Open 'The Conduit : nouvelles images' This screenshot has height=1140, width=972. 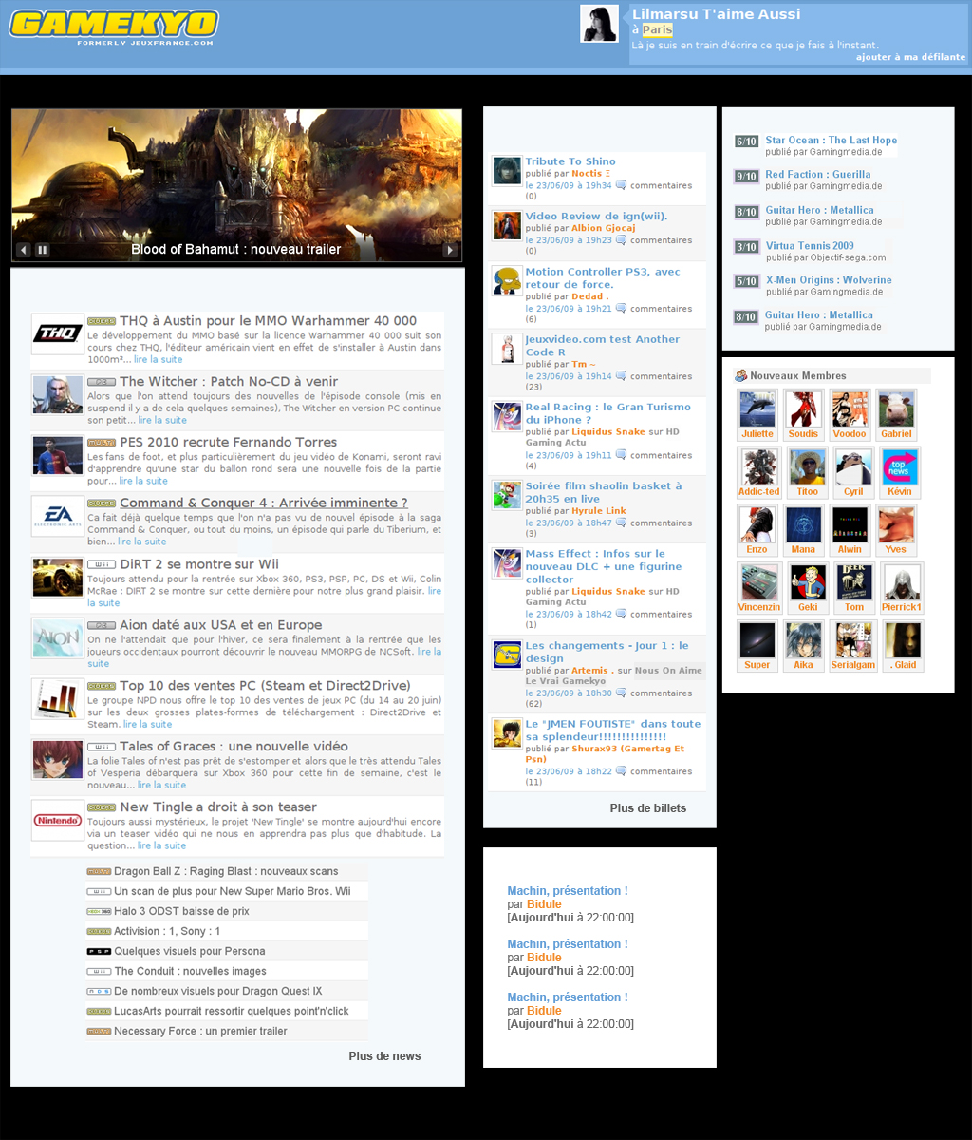pos(190,971)
